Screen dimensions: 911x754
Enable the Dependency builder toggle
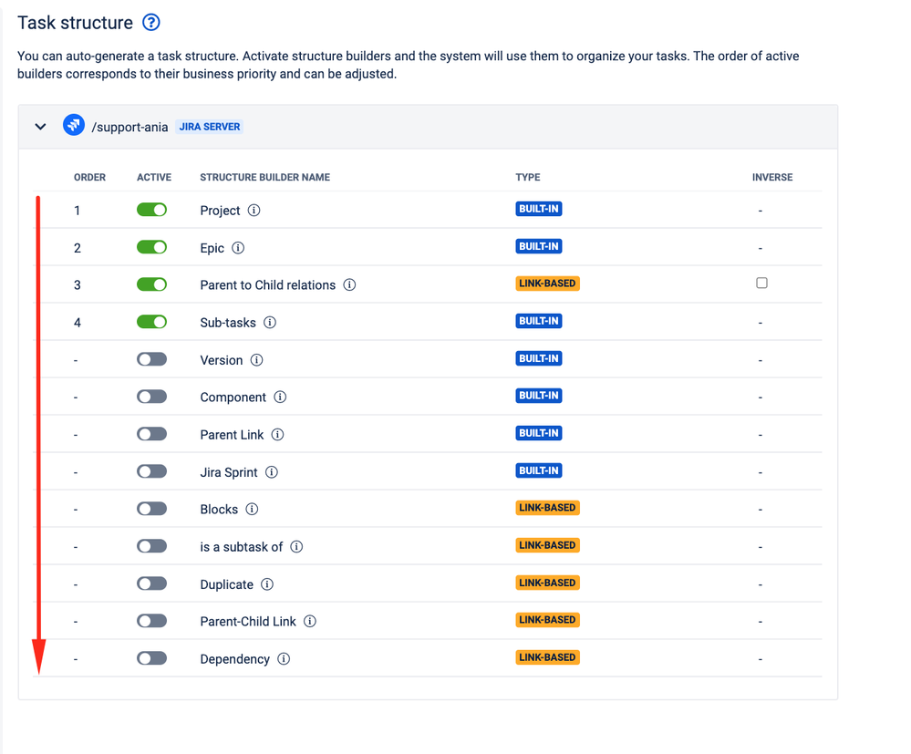pos(151,658)
